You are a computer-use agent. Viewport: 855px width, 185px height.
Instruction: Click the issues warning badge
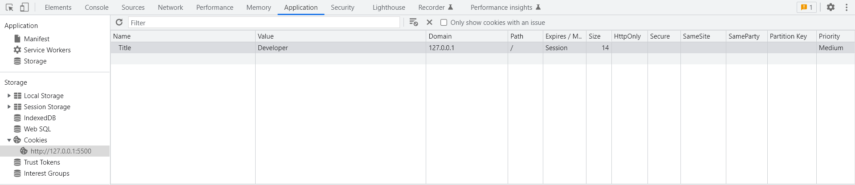tap(806, 8)
